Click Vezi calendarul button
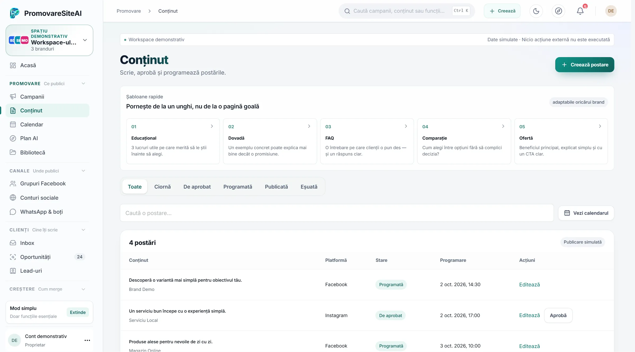The height and width of the screenshot is (352, 635). [x=586, y=213]
